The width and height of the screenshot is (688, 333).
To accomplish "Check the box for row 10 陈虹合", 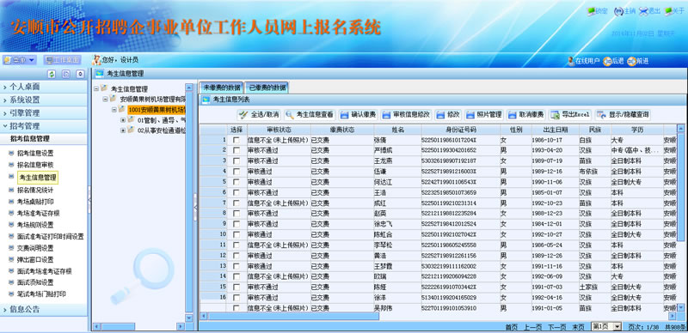I will point(236,235).
